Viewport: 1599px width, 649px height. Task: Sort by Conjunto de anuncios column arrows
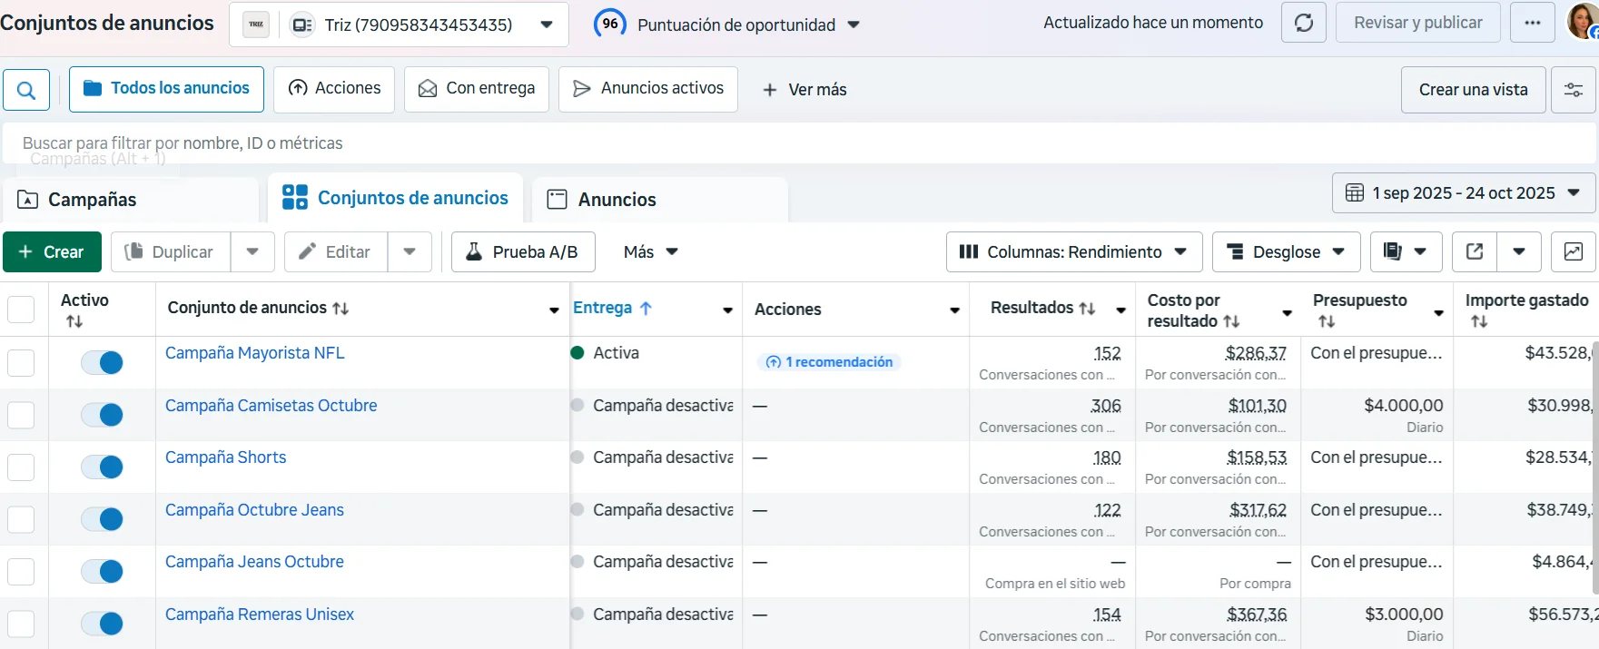pyautogui.click(x=341, y=309)
